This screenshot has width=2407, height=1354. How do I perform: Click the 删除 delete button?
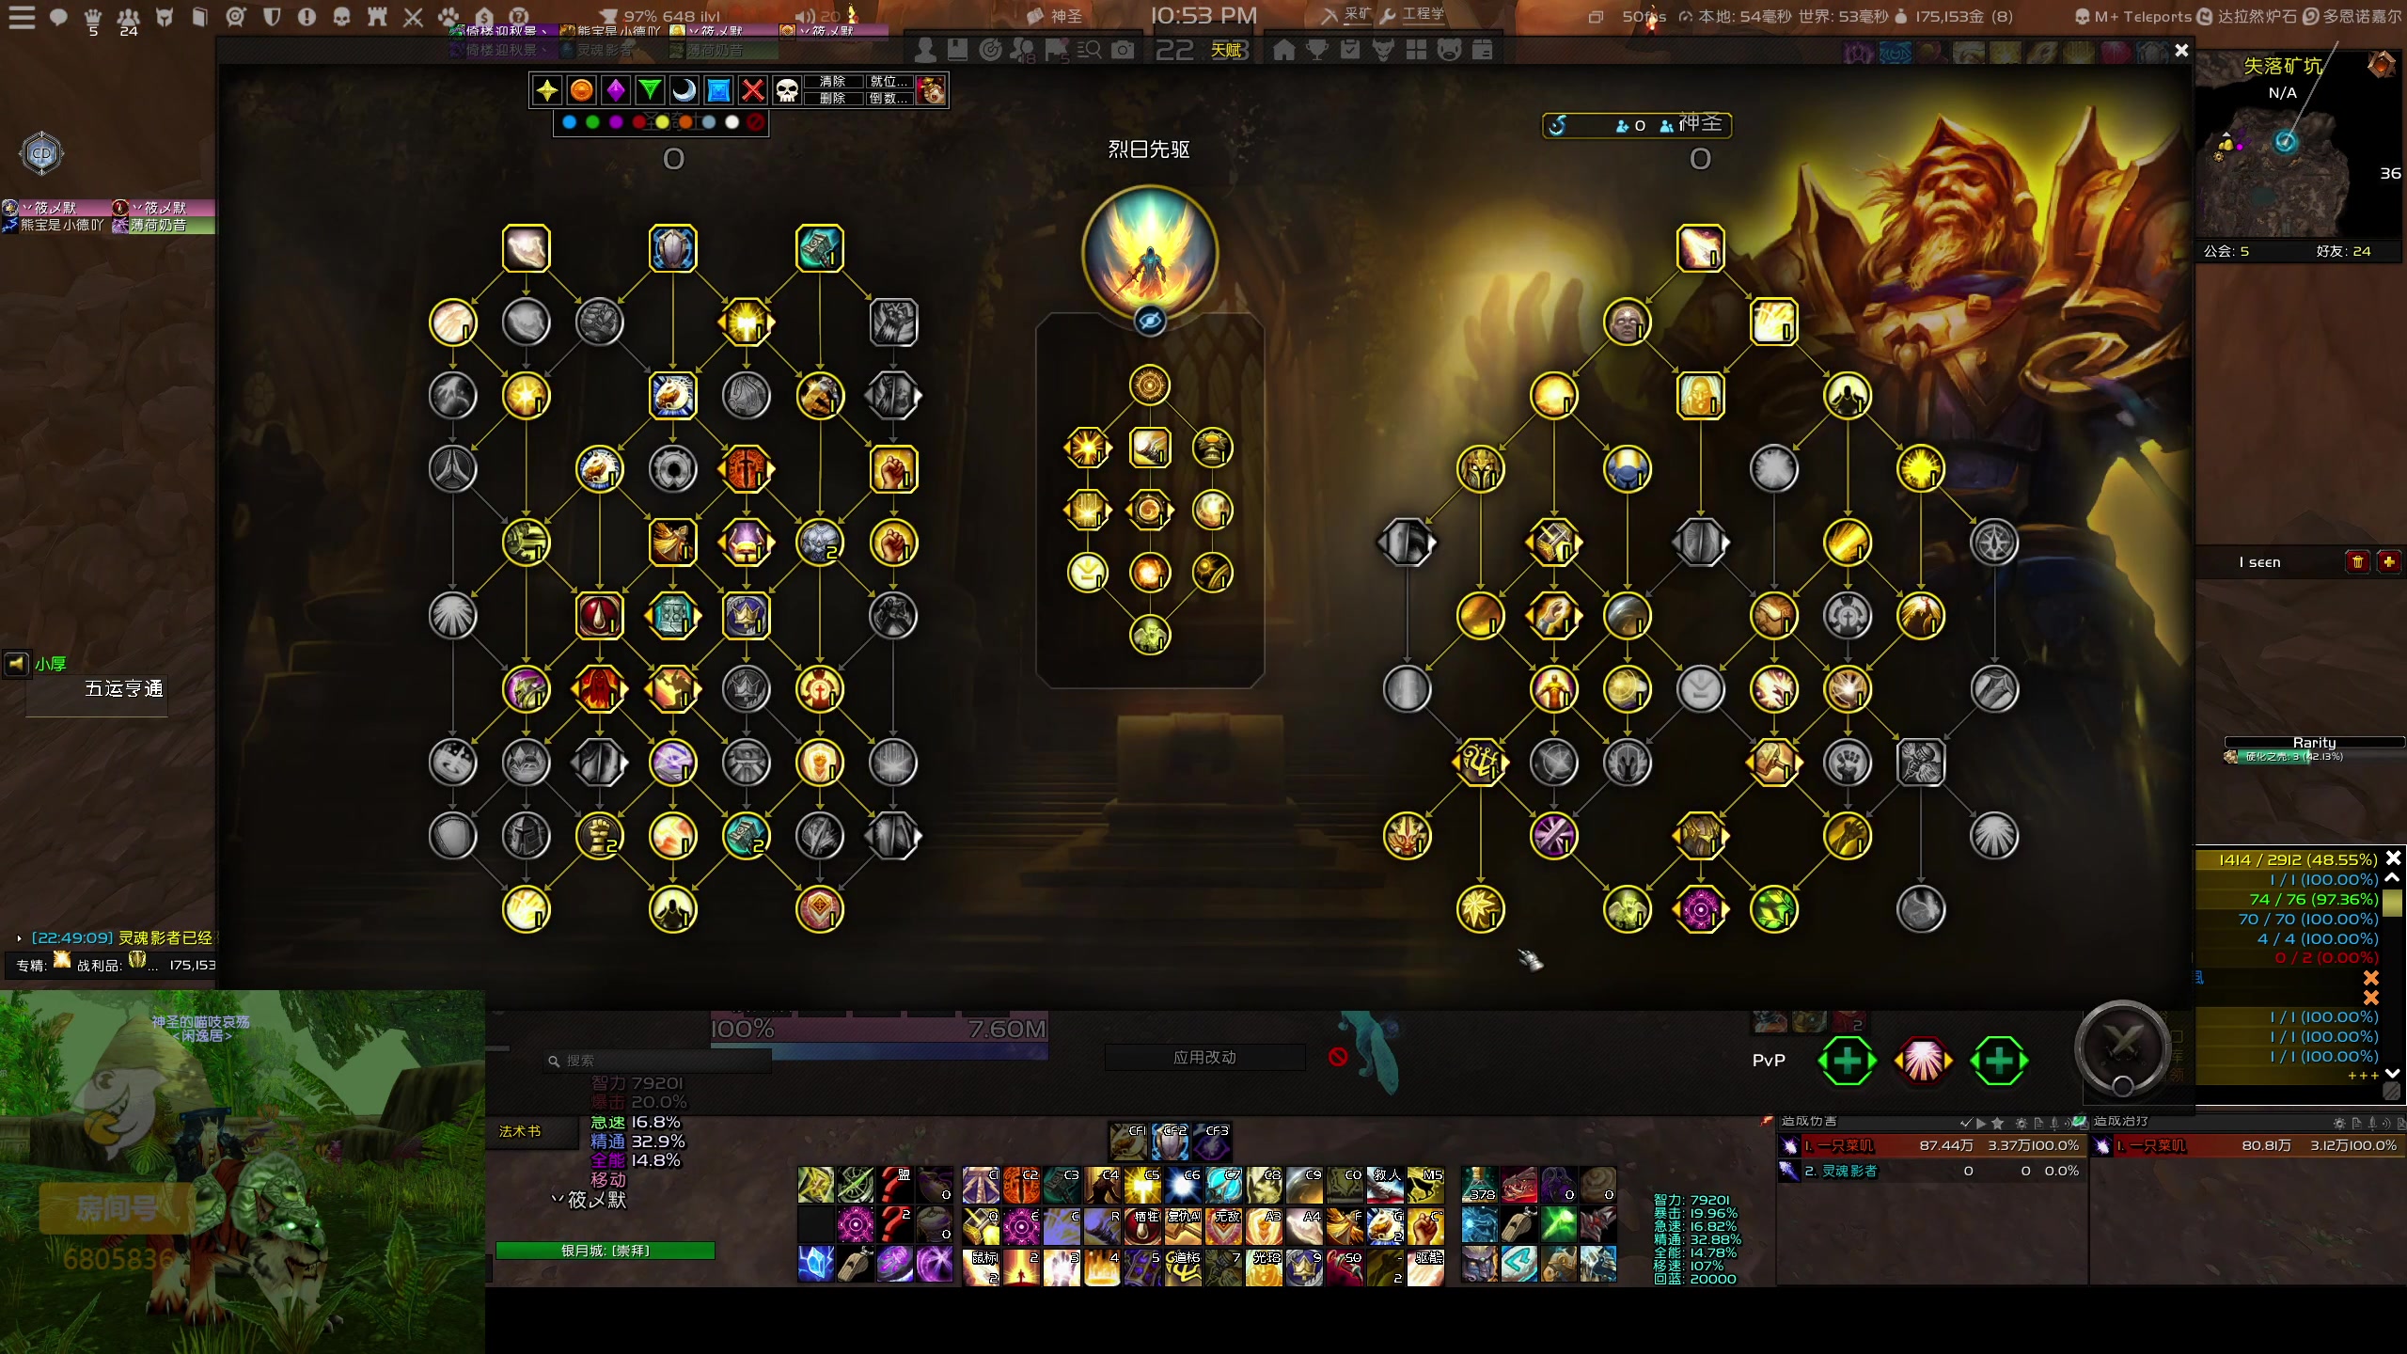click(832, 98)
